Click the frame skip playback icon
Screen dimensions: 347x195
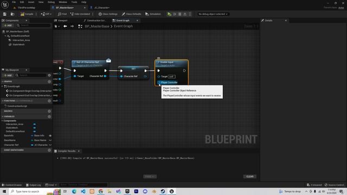pyautogui.click(x=175, y=14)
